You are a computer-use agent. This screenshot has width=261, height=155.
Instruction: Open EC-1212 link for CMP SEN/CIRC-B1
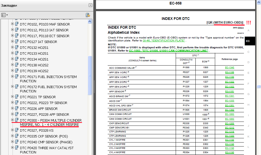click(x=230, y=128)
